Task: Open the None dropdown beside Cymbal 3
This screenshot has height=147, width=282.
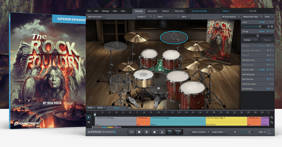Action: point(168,17)
